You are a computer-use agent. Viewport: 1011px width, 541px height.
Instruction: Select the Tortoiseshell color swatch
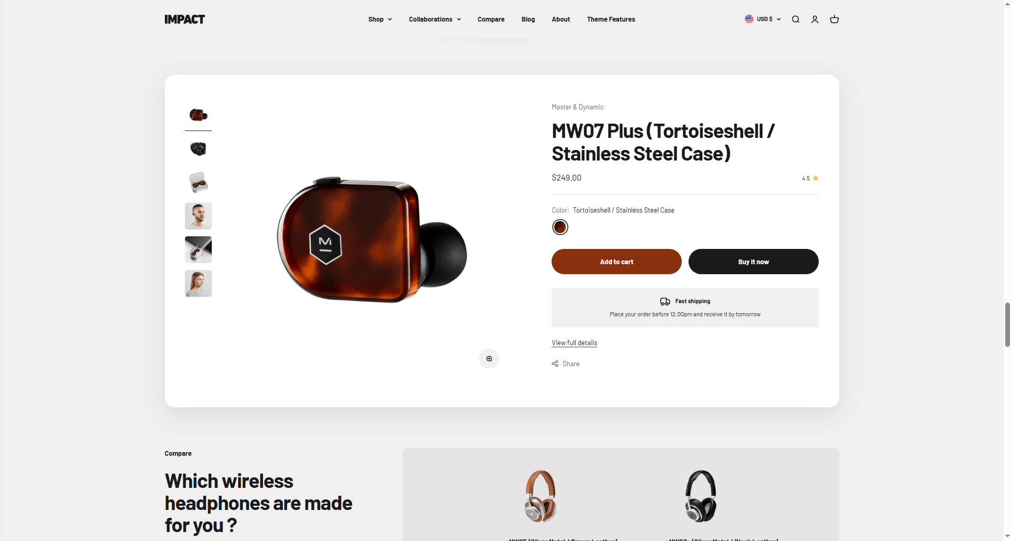[x=560, y=227]
